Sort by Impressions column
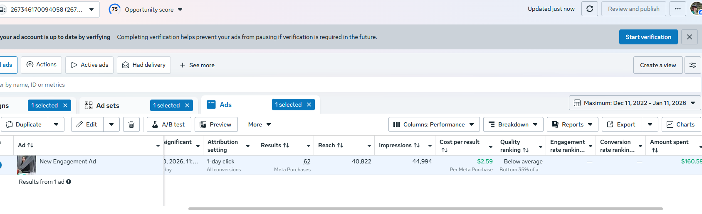This screenshot has height=214, width=702. (x=417, y=146)
